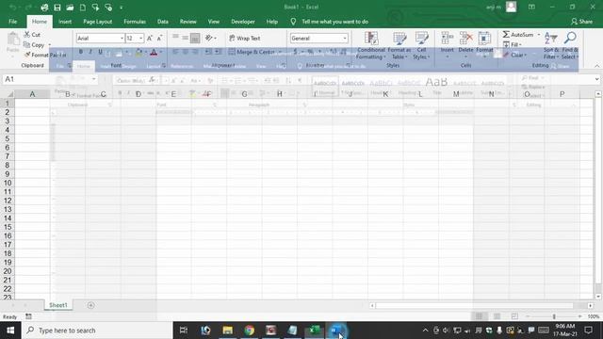
Task: Open Format as Table gallery
Action: [399, 46]
